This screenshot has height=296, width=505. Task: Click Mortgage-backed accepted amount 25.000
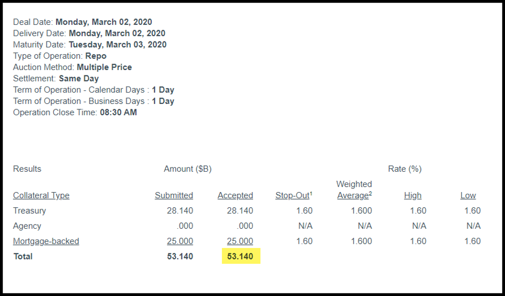240,241
